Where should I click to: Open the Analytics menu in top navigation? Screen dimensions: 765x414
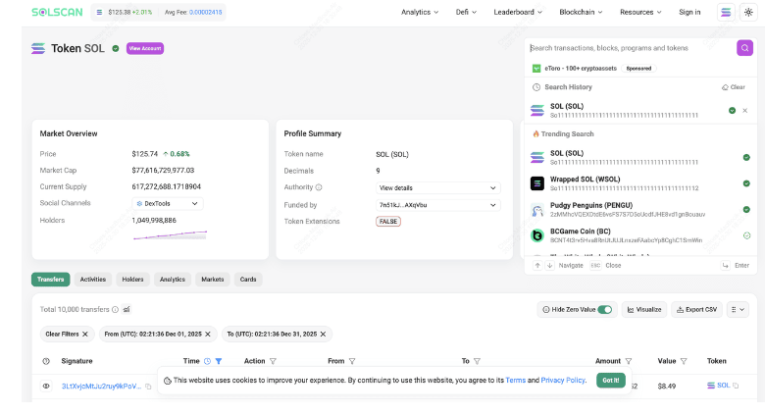pyautogui.click(x=420, y=12)
